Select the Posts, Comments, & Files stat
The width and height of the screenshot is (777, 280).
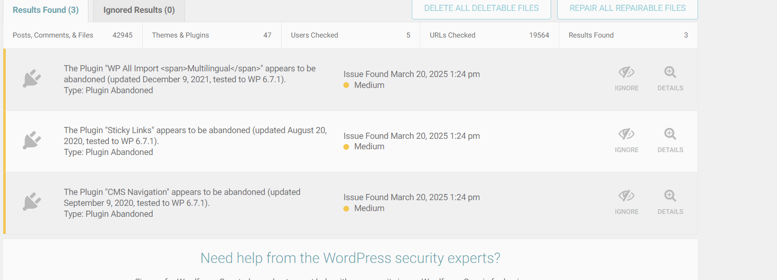(x=53, y=35)
